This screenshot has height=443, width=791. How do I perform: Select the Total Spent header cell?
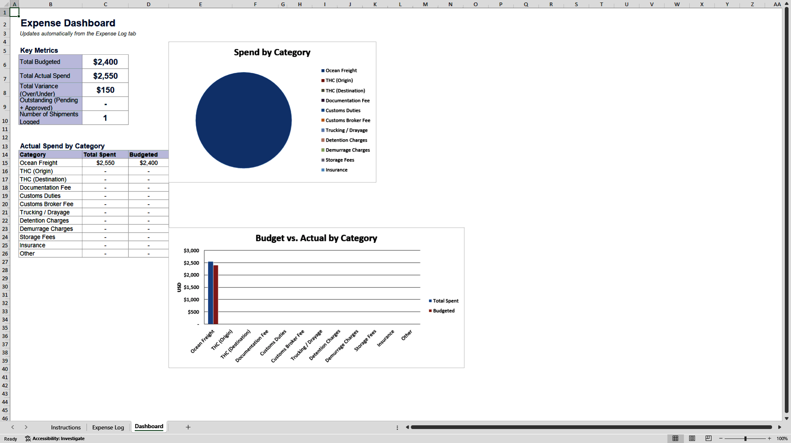pyautogui.click(x=105, y=154)
